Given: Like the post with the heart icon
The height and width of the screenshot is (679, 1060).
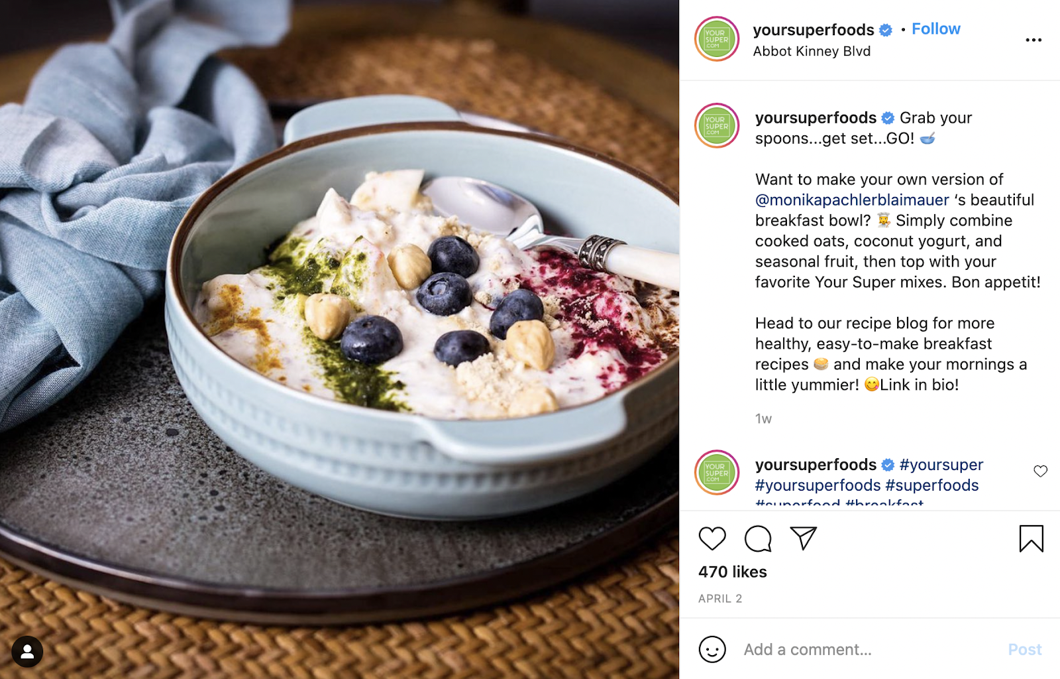Looking at the screenshot, I should pos(712,538).
